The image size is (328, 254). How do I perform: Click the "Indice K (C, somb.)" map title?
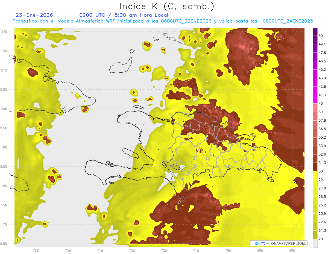pos(167,6)
